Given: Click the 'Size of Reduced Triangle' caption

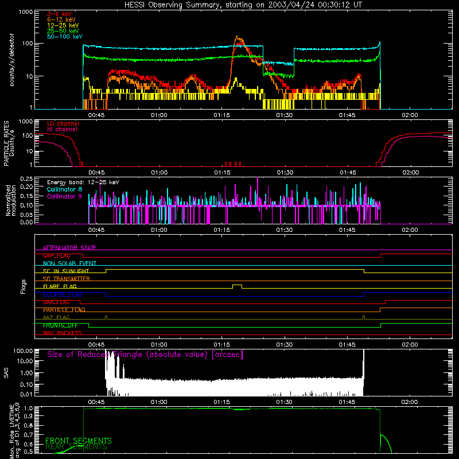Looking at the screenshot, I should (145, 355).
